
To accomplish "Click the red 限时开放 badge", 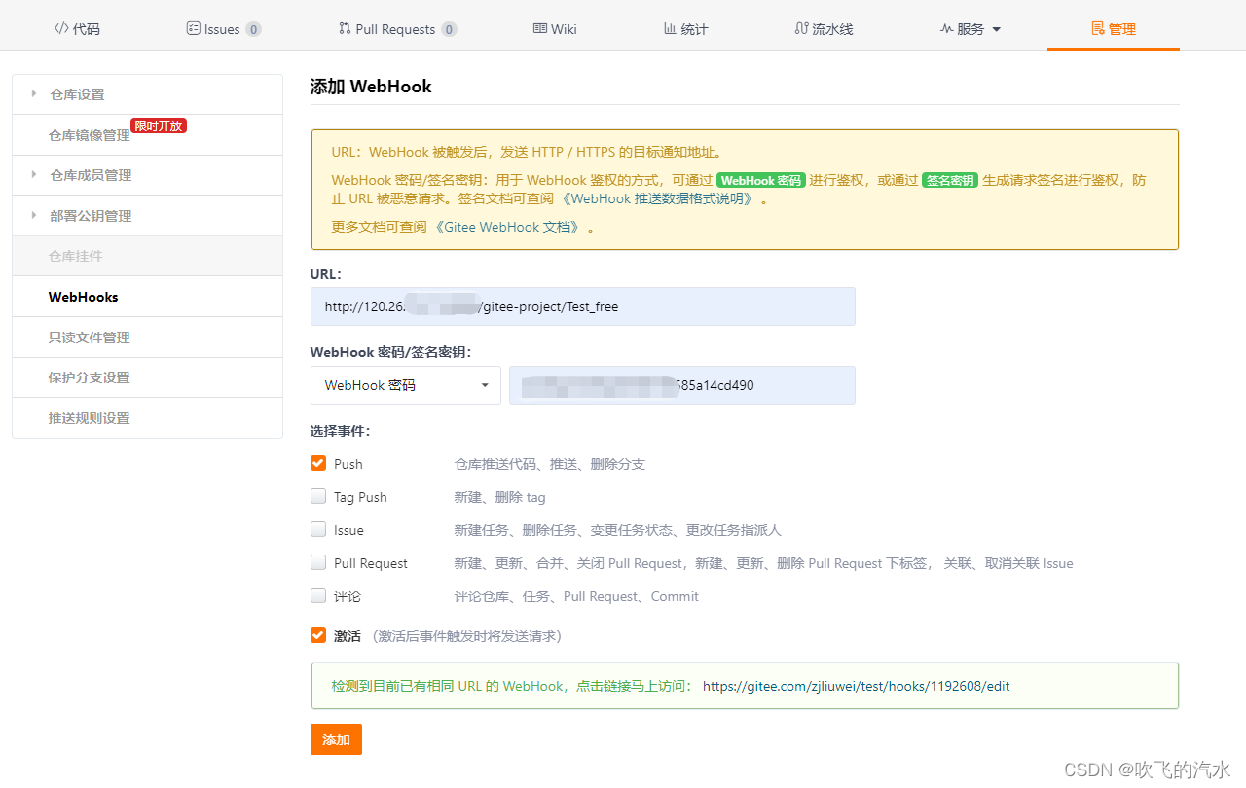I will click(159, 125).
